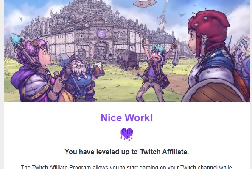The image size is (252, 169).
Task: Click the bird flying at the left
Action: coord(21,19)
